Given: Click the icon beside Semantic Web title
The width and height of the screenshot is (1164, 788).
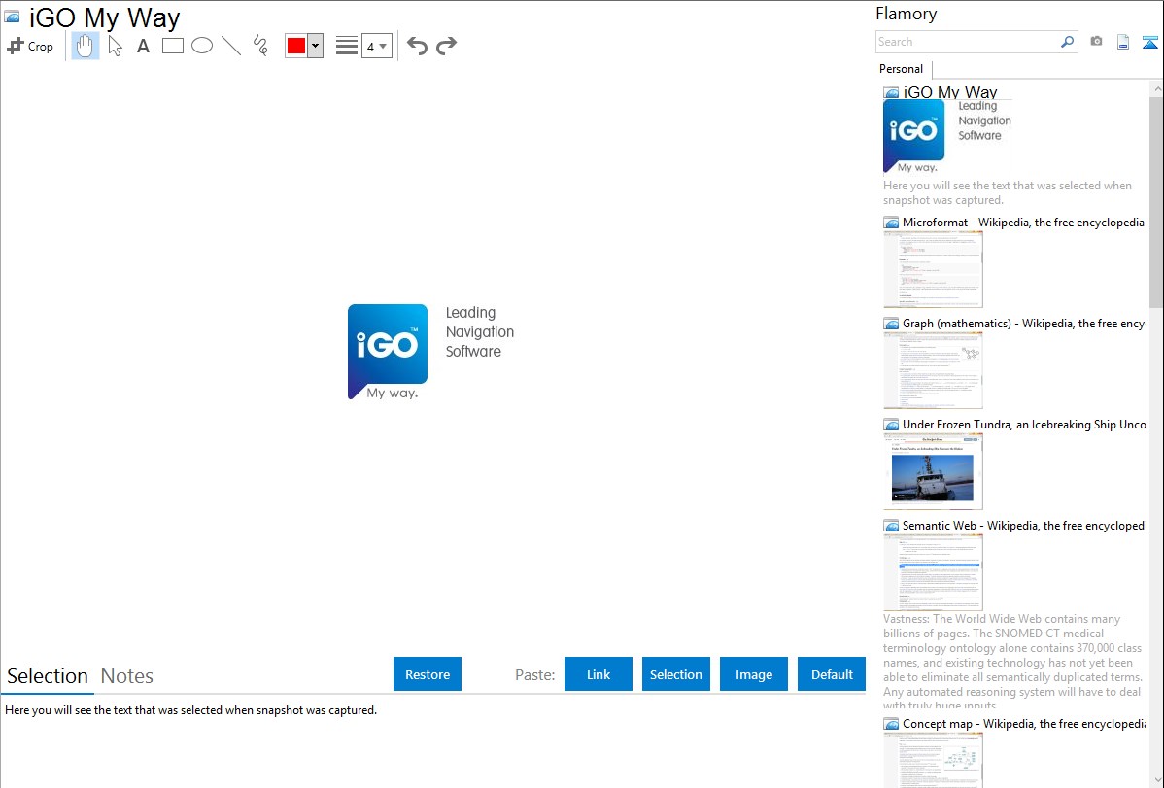Looking at the screenshot, I should pyautogui.click(x=891, y=526).
